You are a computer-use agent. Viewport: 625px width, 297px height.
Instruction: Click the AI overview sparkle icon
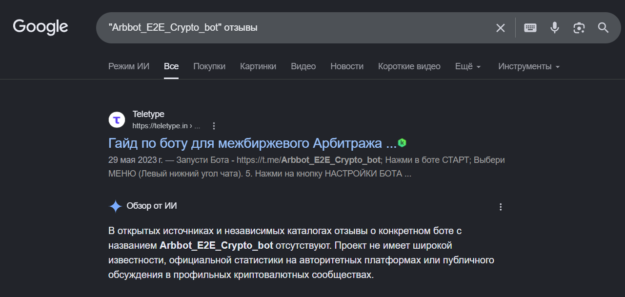click(115, 206)
